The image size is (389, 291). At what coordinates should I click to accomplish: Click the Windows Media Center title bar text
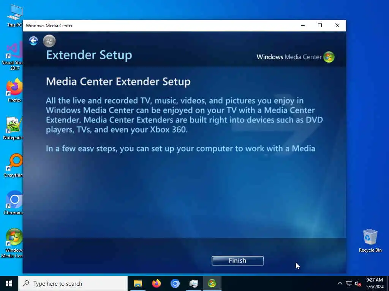coord(49,26)
